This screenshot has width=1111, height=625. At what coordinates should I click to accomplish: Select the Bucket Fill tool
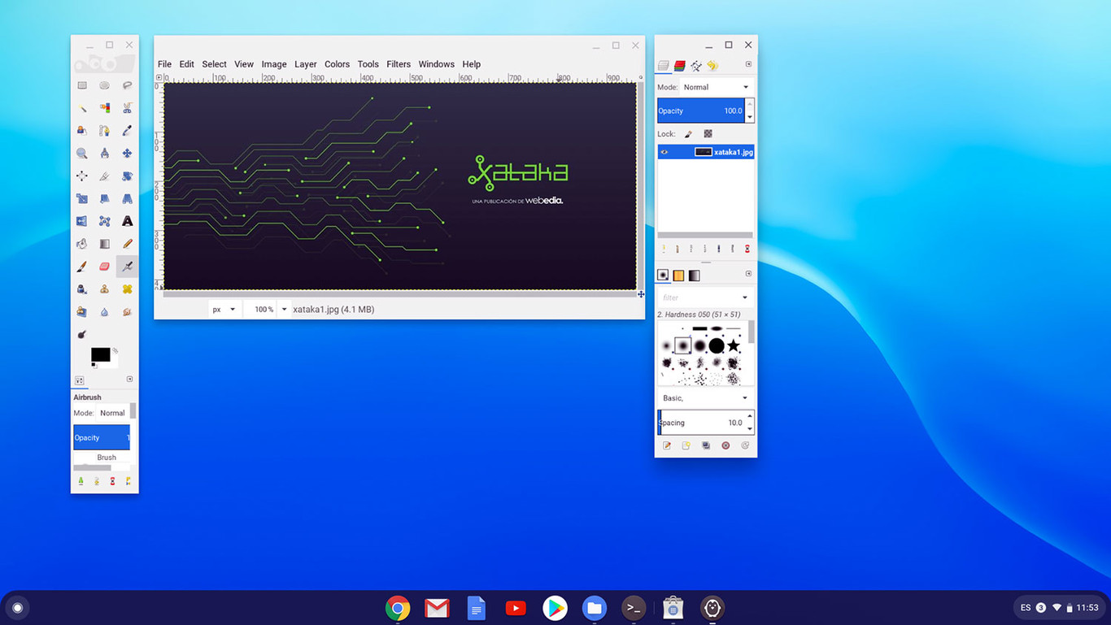click(x=81, y=243)
